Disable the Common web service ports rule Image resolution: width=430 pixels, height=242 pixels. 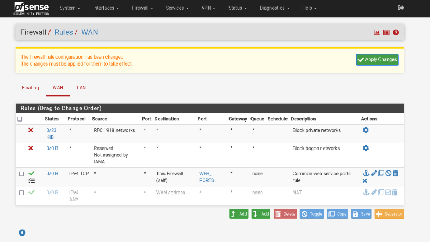point(388,173)
